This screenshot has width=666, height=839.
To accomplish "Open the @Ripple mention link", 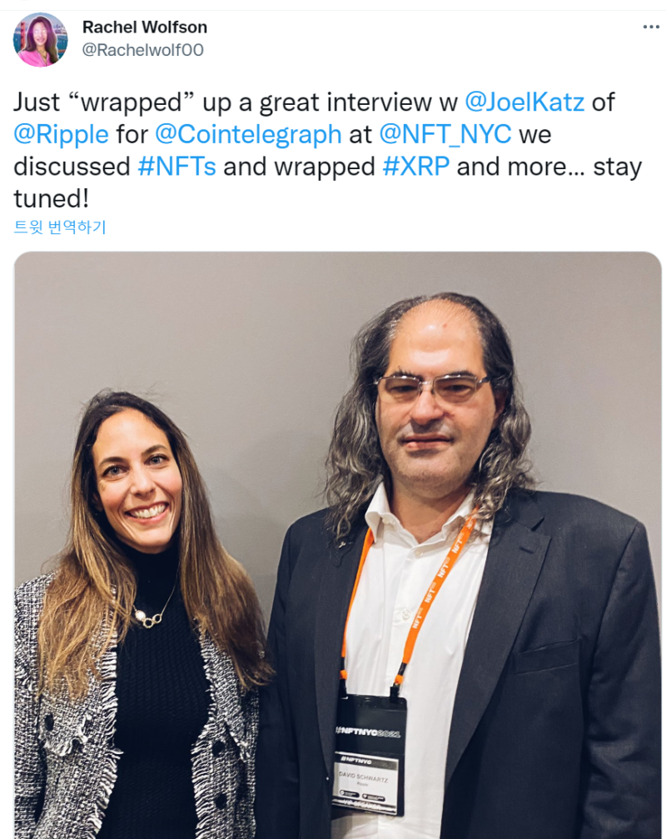I will click(x=61, y=135).
